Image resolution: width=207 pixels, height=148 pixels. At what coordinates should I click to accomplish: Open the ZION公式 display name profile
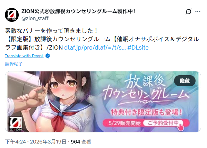(x=78, y=11)
